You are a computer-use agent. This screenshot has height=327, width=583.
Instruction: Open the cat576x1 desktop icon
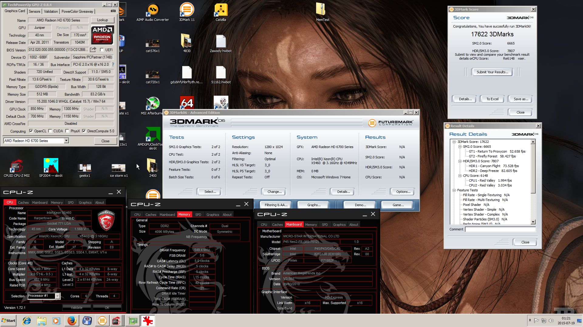click(153, 45)
